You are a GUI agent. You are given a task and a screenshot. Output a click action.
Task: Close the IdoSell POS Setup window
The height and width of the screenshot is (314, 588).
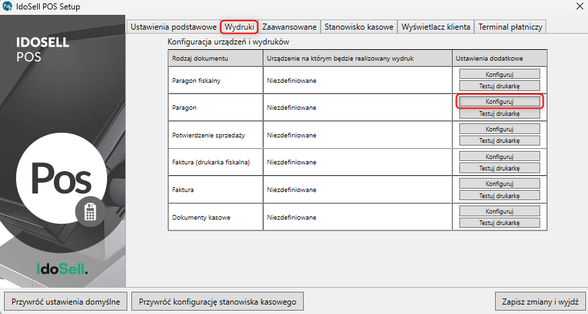[x=579, y=6]
